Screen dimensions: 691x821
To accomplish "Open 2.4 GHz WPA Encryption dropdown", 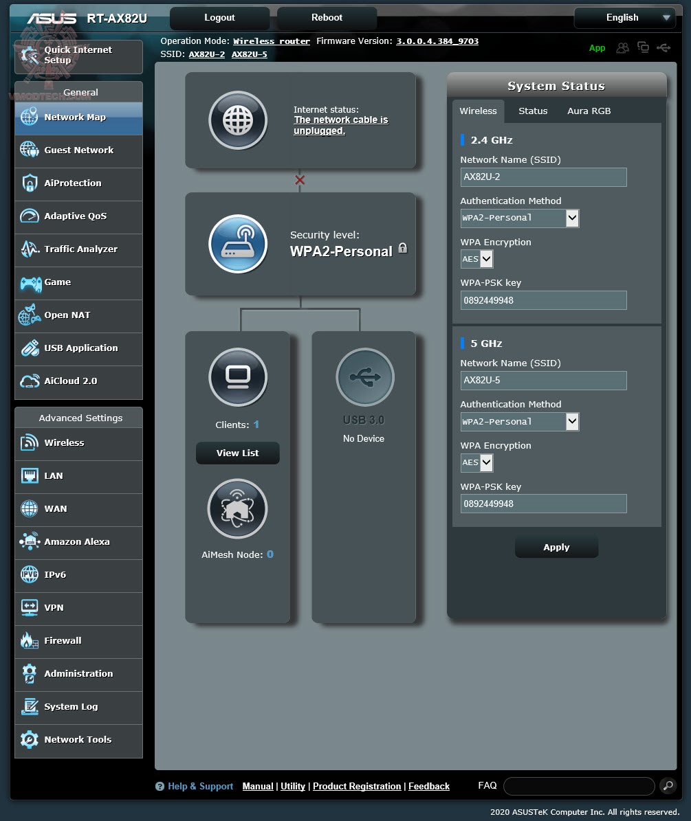I will (476, 258).
